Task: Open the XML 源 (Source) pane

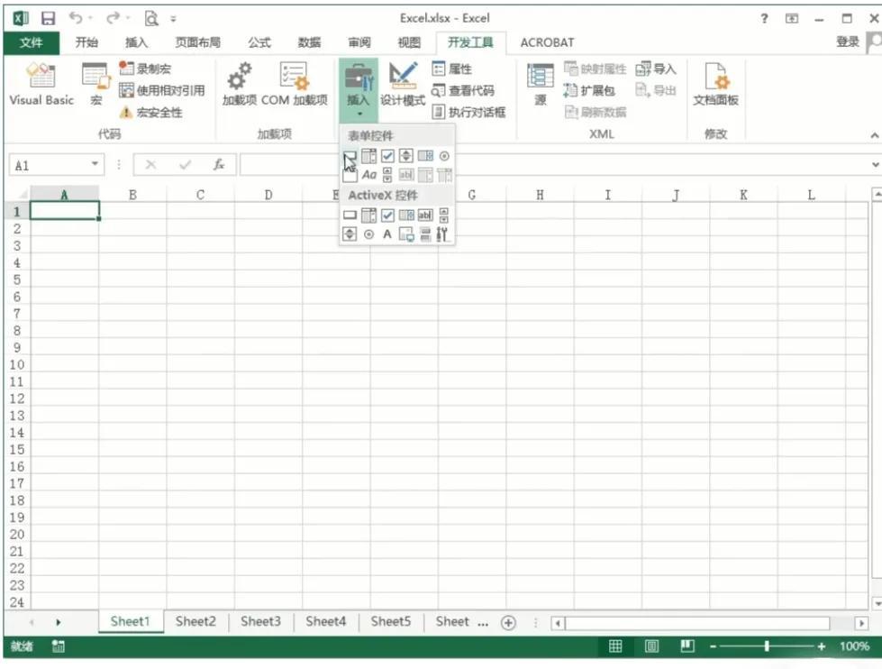Action: tap(540, 85)
